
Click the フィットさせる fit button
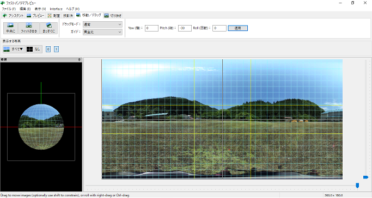[29, 28]
